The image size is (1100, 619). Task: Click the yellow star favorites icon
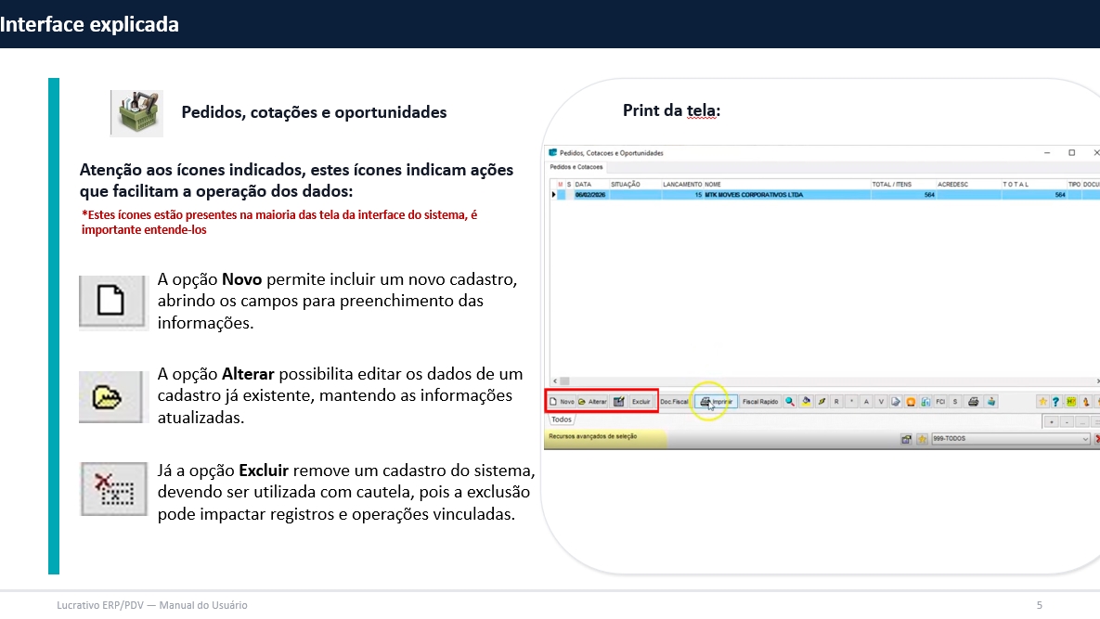click(x=1042, y=402)
